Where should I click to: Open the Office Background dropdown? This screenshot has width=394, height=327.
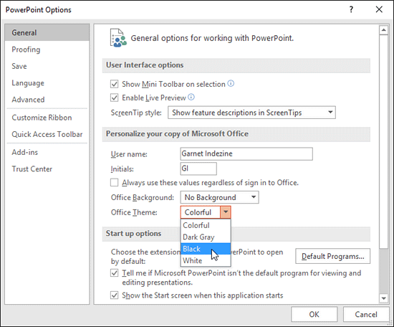point(219,197)
